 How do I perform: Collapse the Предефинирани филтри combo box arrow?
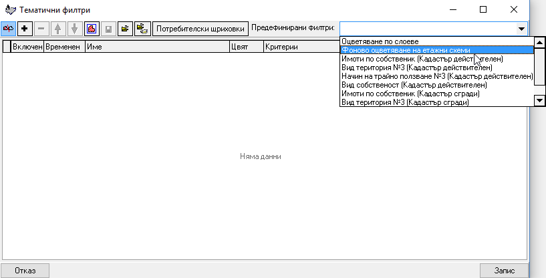[521, 29]
